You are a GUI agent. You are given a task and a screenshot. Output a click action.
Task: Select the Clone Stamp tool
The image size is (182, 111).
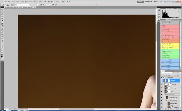(2, 28)
